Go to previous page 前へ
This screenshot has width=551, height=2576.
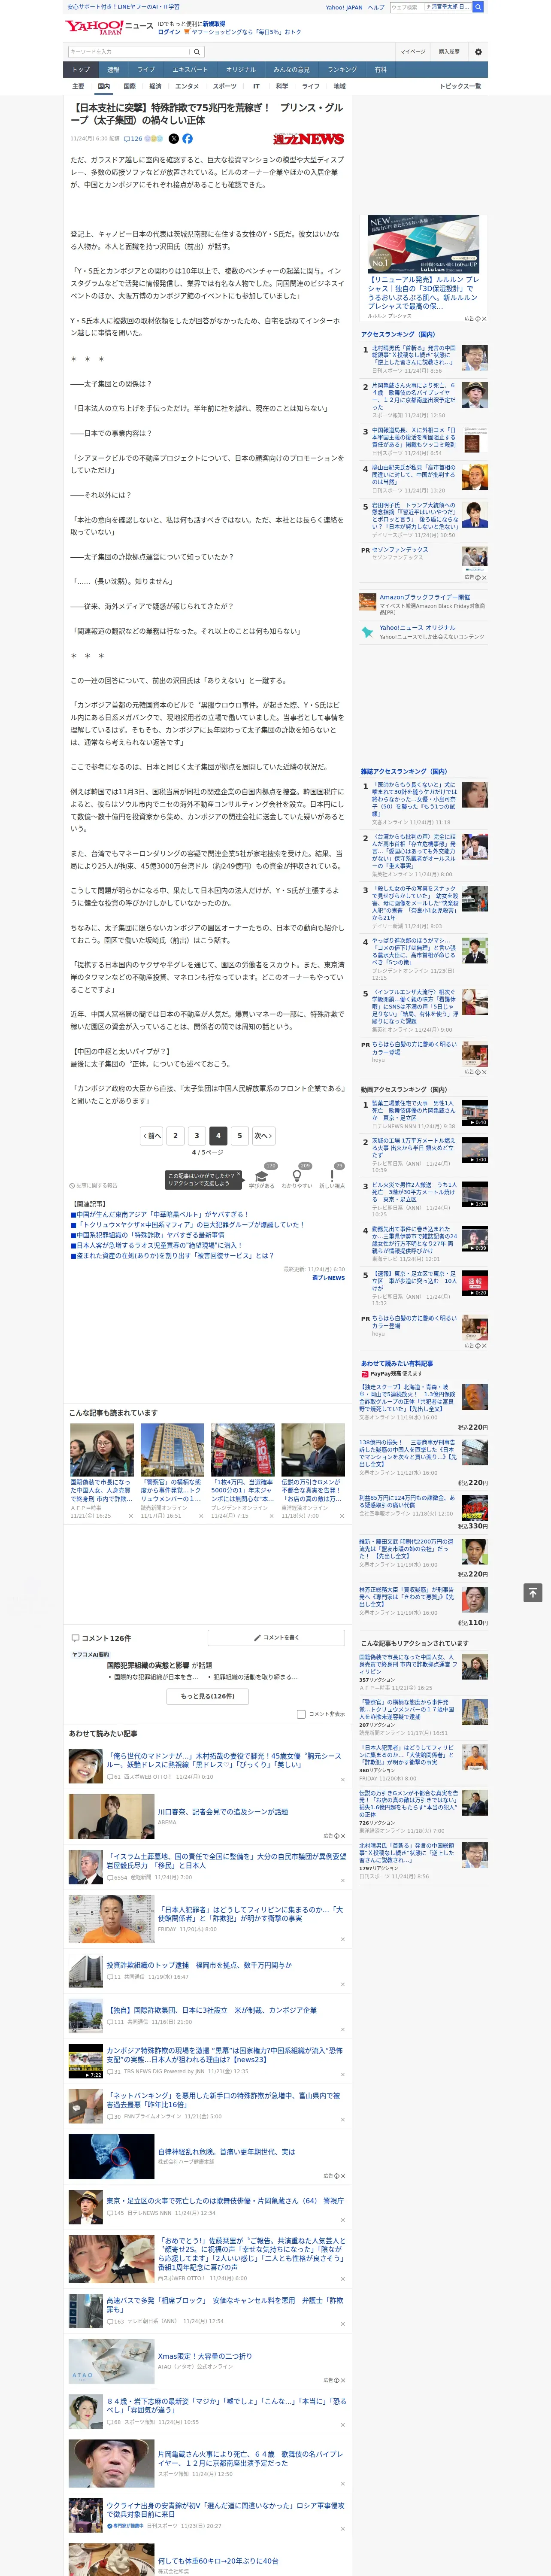coord(151,1136)
